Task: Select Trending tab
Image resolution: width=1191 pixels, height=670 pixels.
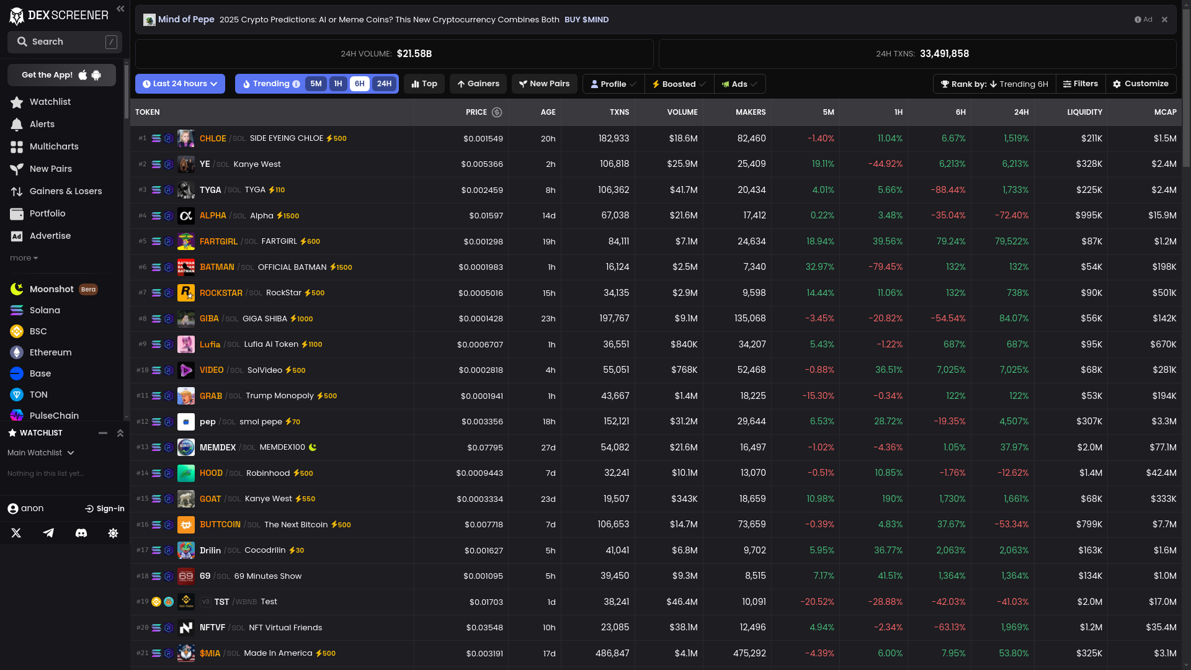Action: pos(267,84)
